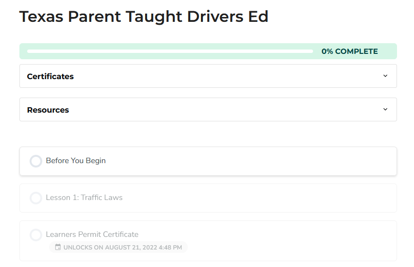414x267 pixels.
Task: Click the Unlocks on August 21, 2022 badge
Action: click(x=122, y=248)
